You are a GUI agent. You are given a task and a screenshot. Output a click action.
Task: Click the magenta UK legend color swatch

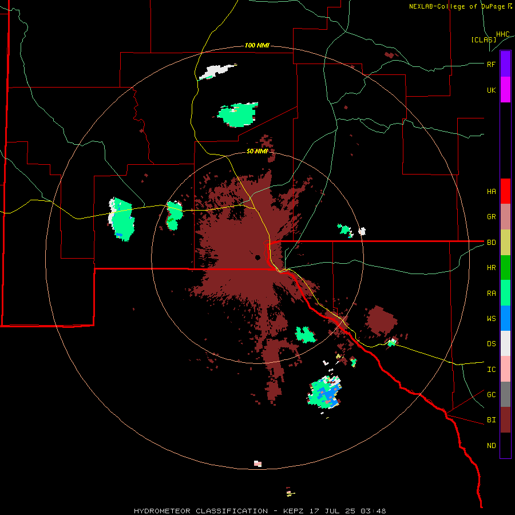point(505,90)
